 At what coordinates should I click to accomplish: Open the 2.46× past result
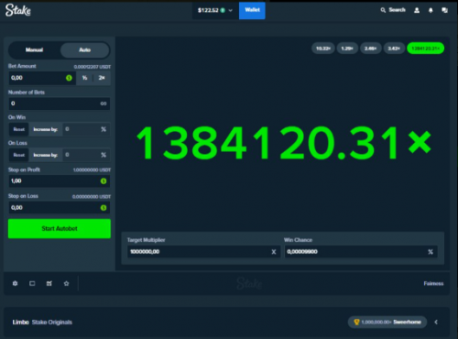(x=371, y=49)
